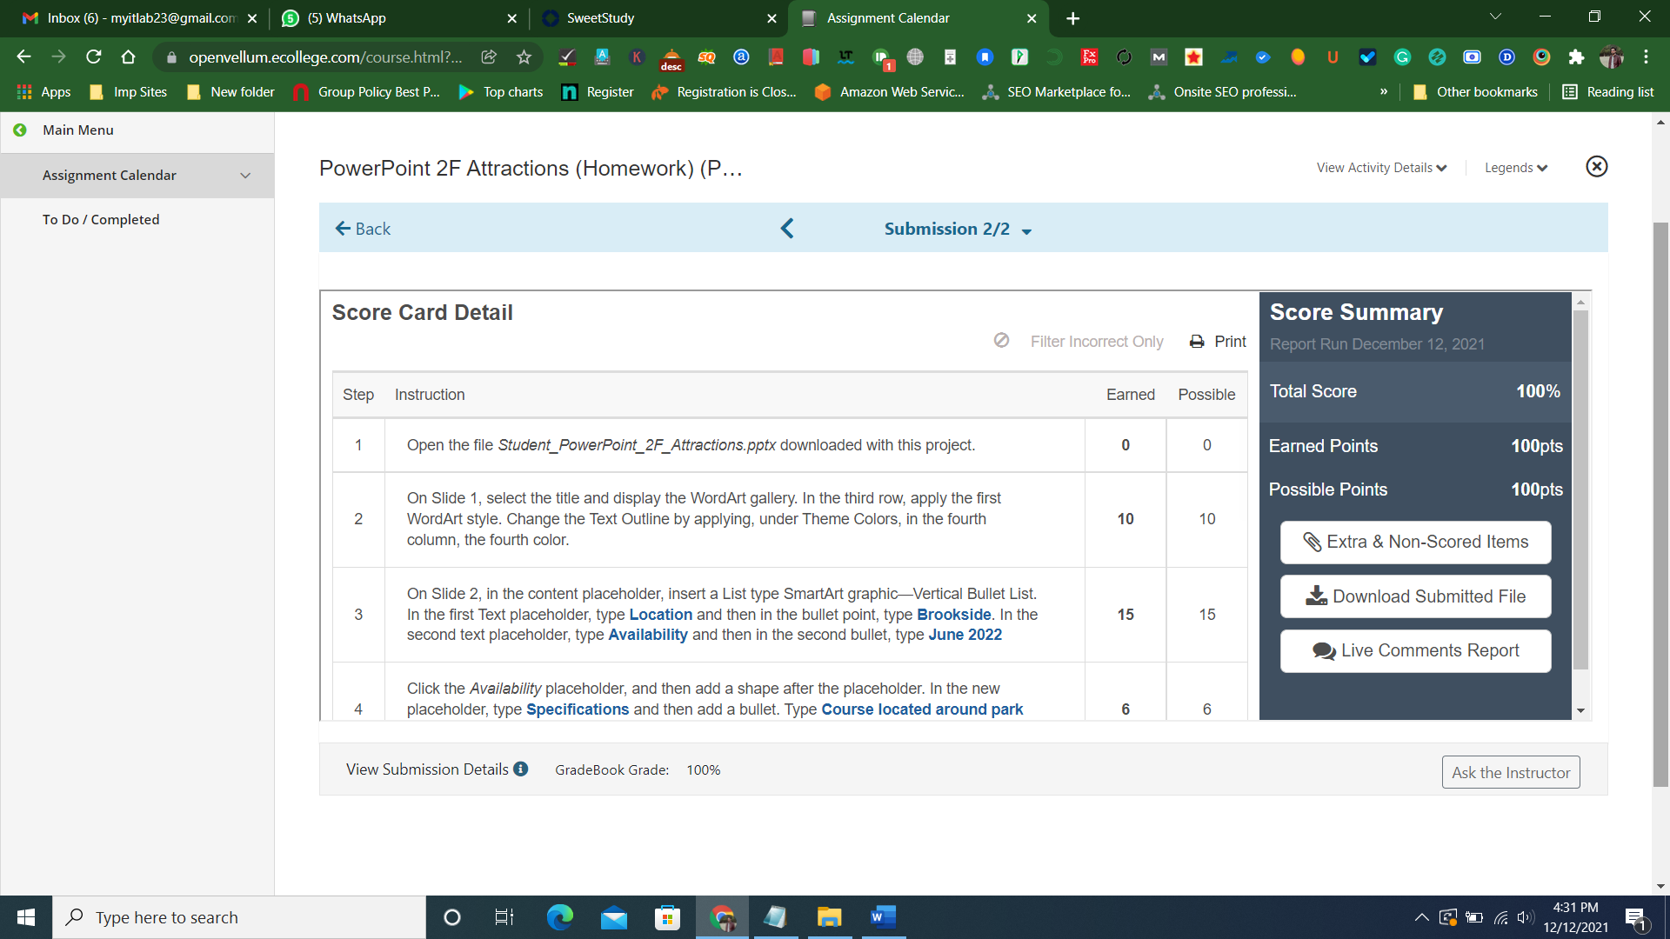This screenshot has width=1670, height=939.
Task: Click Download Submitted File
Action: pos(1415,596)
